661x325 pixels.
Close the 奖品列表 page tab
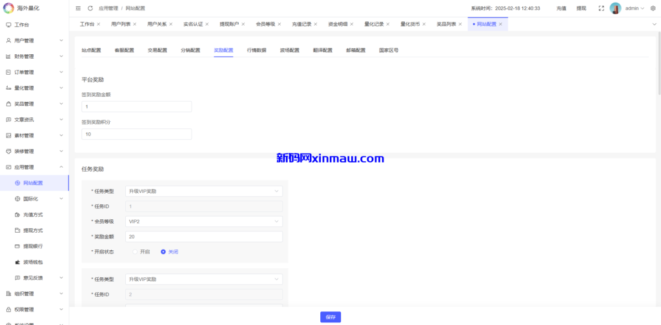click(460, 24)
